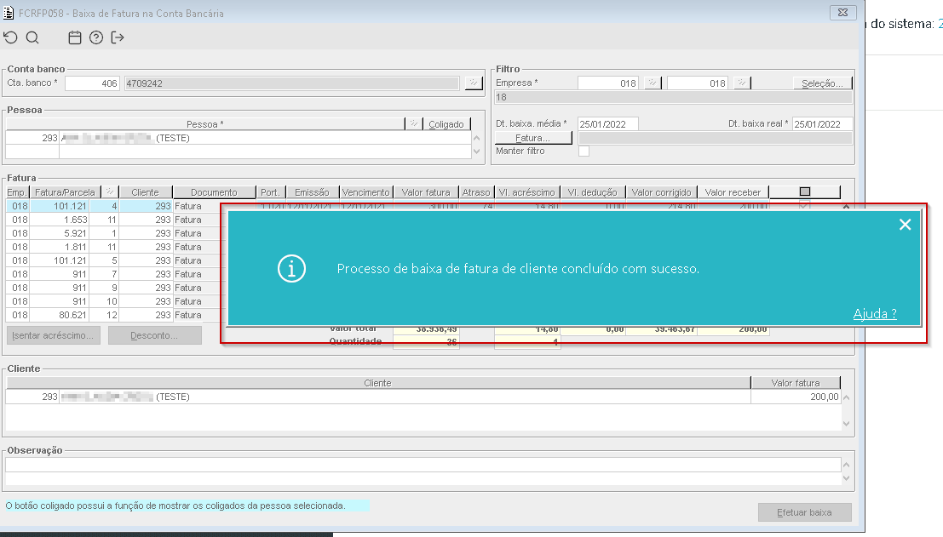Viewport: 943px width, 537px height.
Task: Select fatura row 911 parcela 10
Action: pyautogui.click(x=113, y=301)
